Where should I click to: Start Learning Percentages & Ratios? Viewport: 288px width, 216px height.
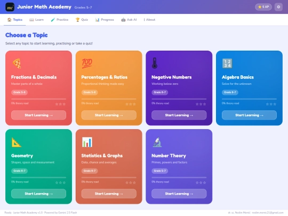click(x=109, y=115)
